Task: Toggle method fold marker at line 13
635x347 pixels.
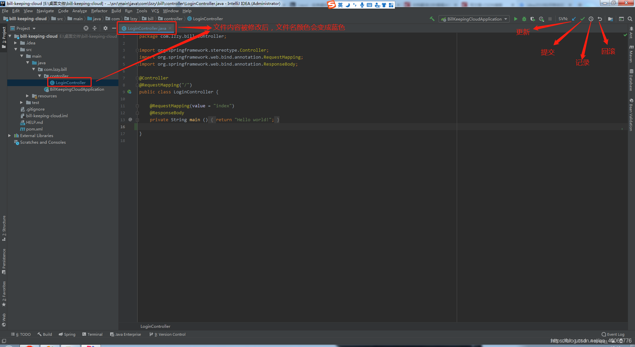Action: click(x=137, y=120)
